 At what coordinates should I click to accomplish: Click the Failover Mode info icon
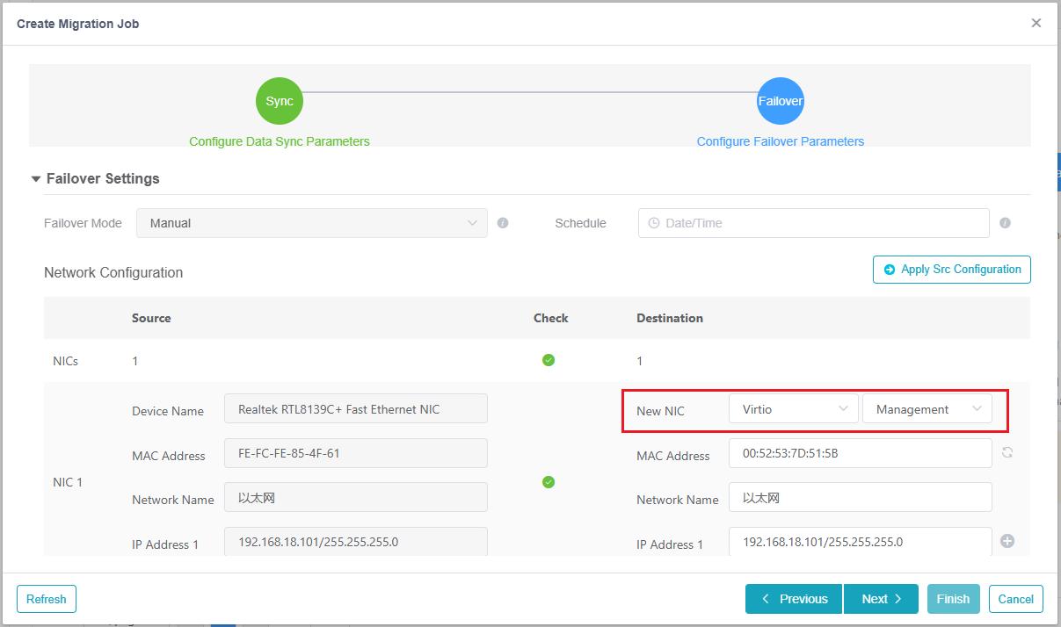[x=503, y=223]
